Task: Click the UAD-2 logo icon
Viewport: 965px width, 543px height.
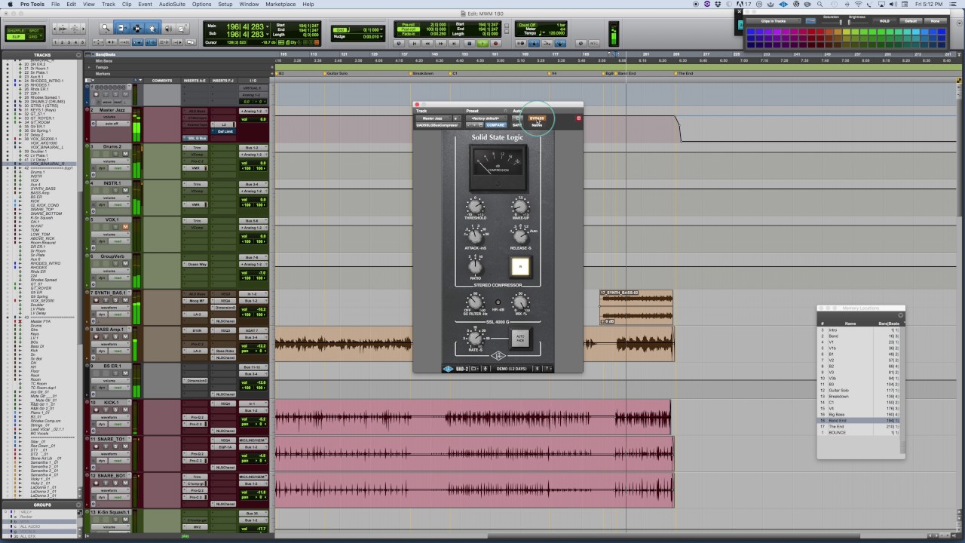Action: point(449,369)
